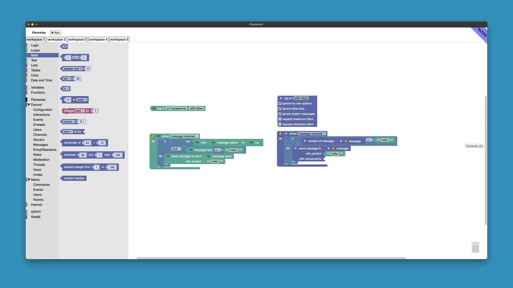Open the square root operation dropdown

pyautogui.click(x=73, y=69)
